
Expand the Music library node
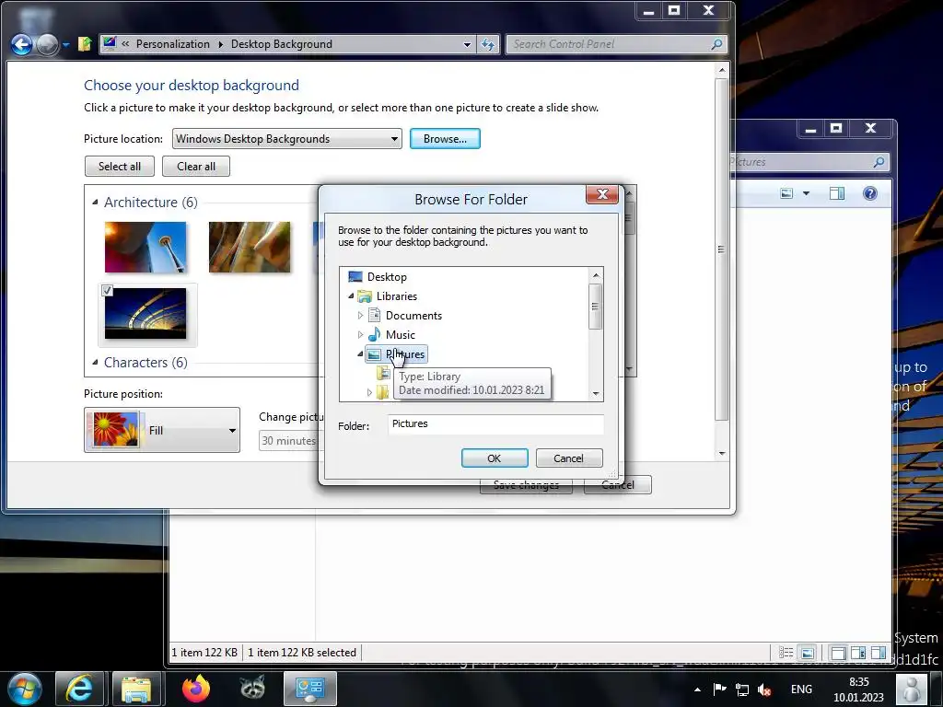(x=360, y=334)
